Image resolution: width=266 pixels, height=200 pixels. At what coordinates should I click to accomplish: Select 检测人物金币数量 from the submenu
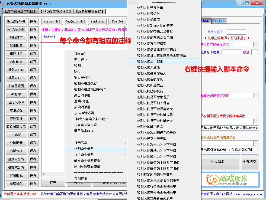tap(150, 61)
